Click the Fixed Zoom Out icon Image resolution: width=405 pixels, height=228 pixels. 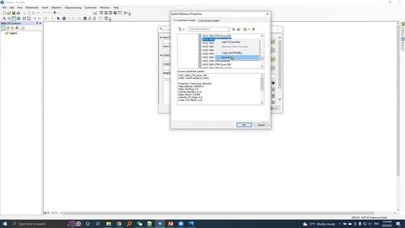point(29,18)
